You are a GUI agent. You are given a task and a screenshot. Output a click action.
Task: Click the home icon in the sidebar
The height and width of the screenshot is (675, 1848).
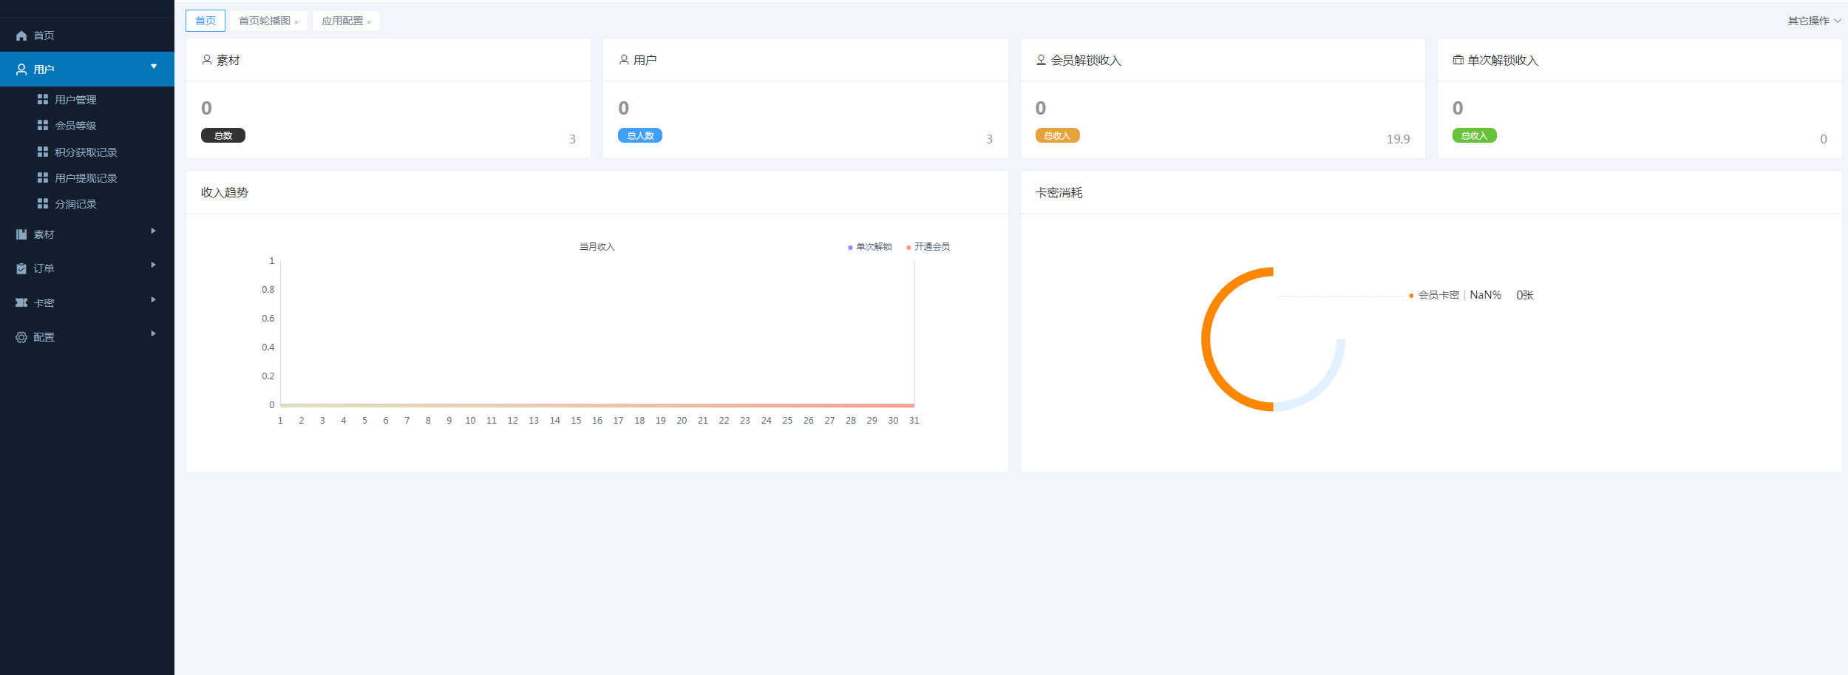point(21,35)
